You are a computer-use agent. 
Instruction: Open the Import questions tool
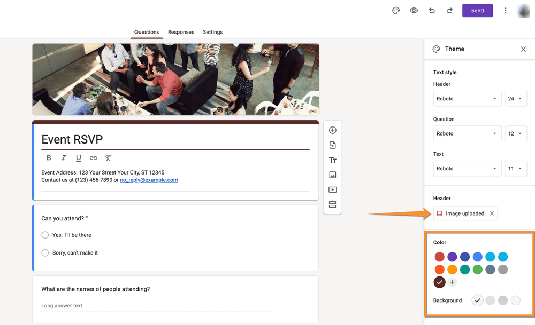point(333,145)
